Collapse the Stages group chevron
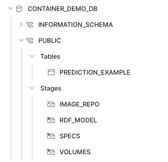The width and height of the screenshot is (168, 162). (32, 88)
